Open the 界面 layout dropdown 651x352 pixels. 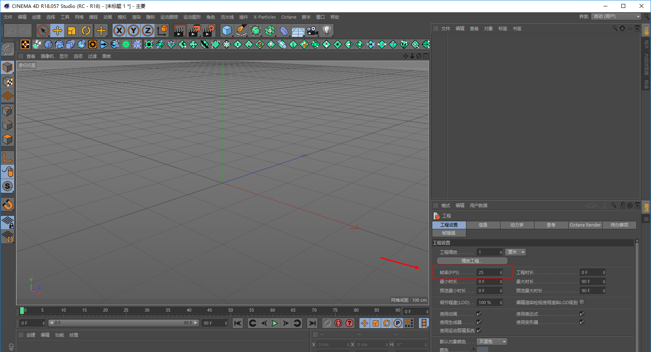[616, 16]
